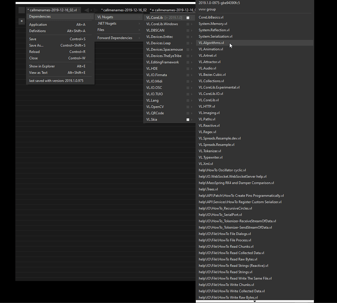This screenshot has height=303, width=337.
Task: Disable the VL.CoreLib dependency checkbox
Action: [188, 17]
